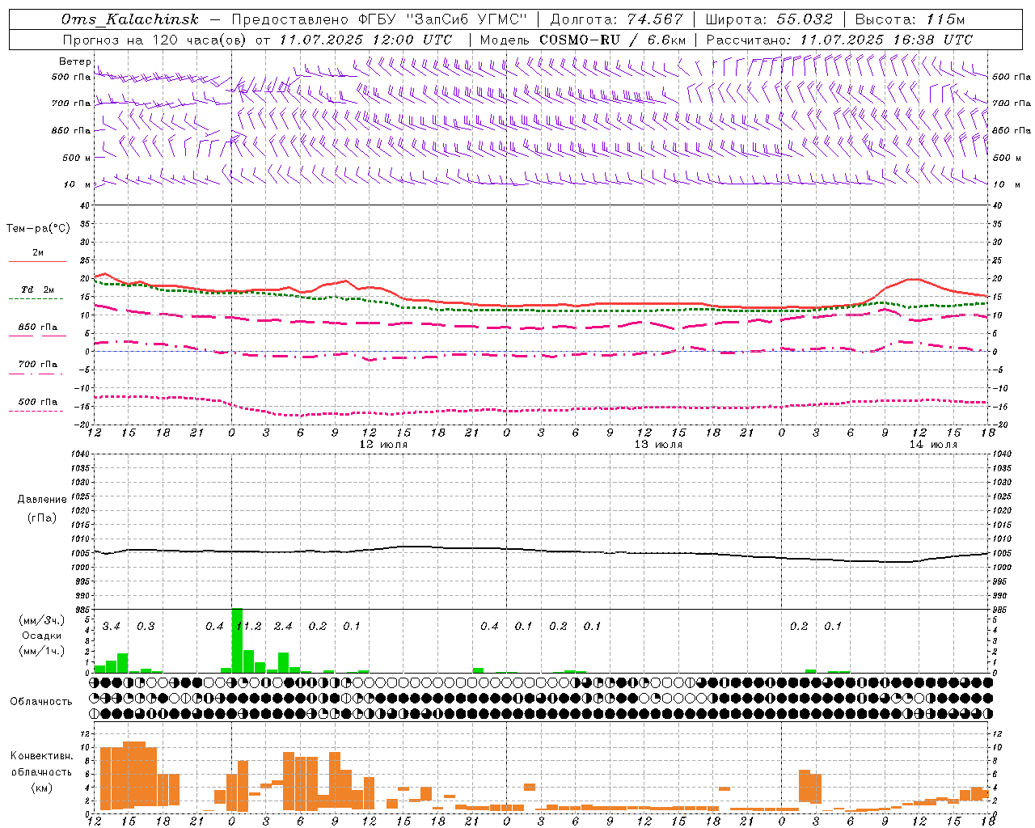The height and width of the screenshot is (828, 1035).
Task: Select the model name COSMO-RU / 6.6км
Action: 612,40
